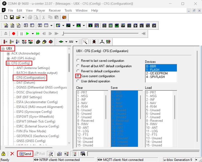Viewport: 202px width, 162px height.
Task: Click the debug bug icon
Action: click(94, 42)
